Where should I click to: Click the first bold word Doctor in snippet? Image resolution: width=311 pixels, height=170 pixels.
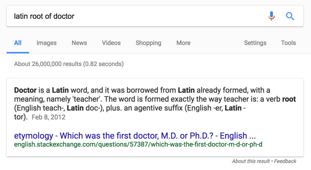coord(25,90)
